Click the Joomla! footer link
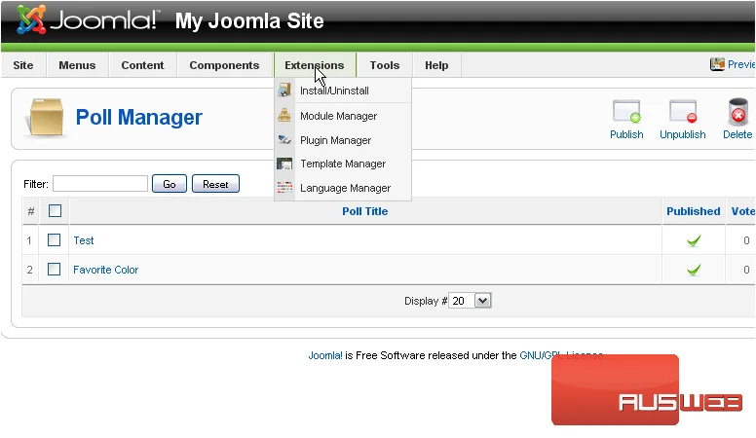Image resolution: width=756 pixels, height=438 pixels. point(325,355)
